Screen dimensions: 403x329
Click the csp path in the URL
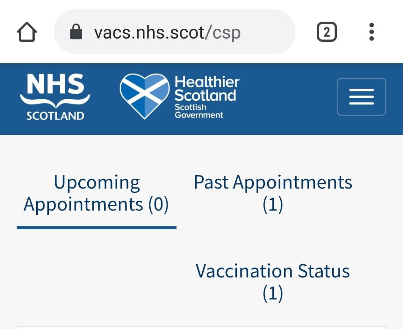click(x=226, y=33)
